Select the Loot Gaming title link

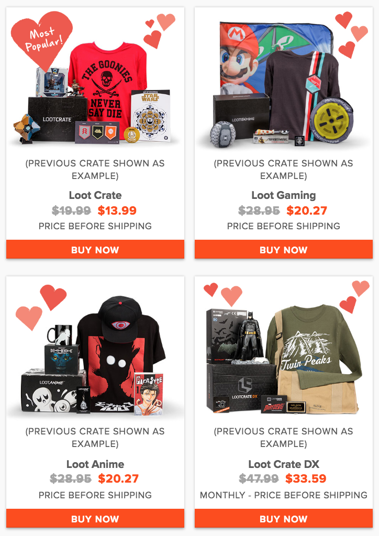click(284, 195)
